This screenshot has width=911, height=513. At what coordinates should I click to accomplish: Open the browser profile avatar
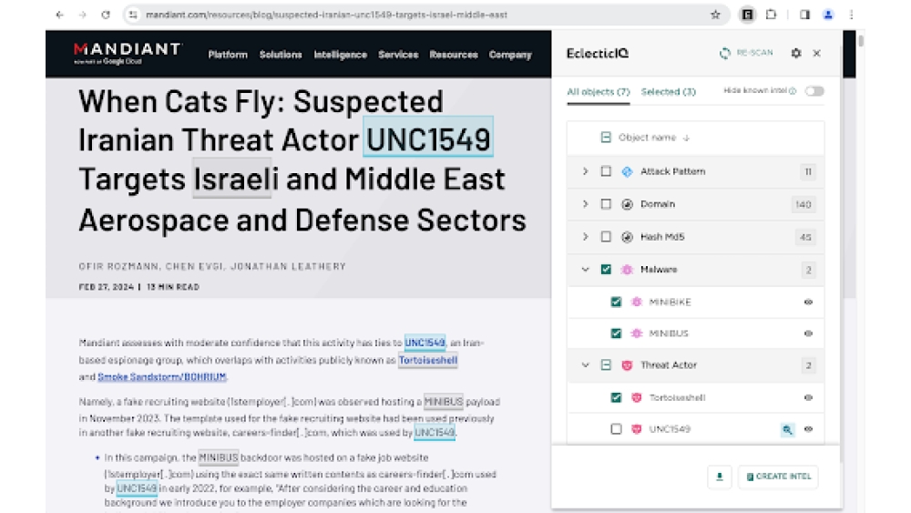click(x=828, y=15)
